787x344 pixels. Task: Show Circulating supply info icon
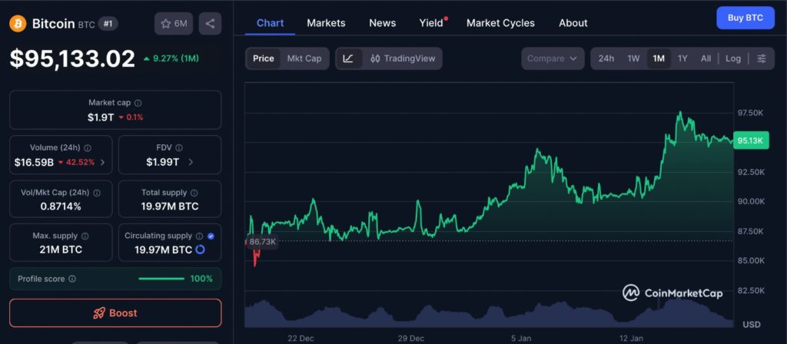coord(199,236)
